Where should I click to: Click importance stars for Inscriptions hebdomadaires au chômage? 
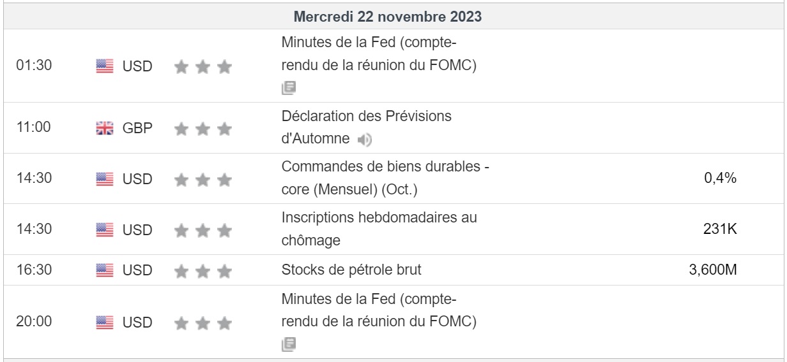[202, 229]
